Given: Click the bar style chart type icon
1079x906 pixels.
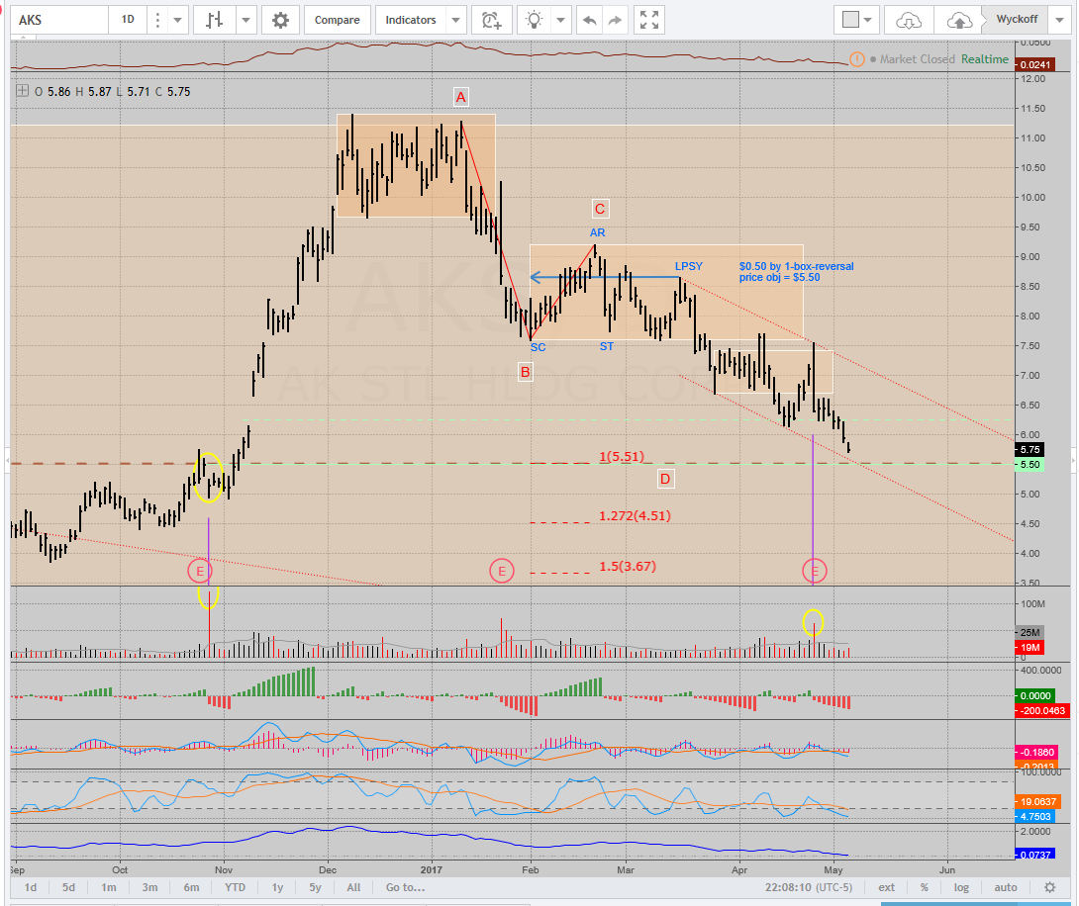Looking at the screenshot, I should click(214, 20).
